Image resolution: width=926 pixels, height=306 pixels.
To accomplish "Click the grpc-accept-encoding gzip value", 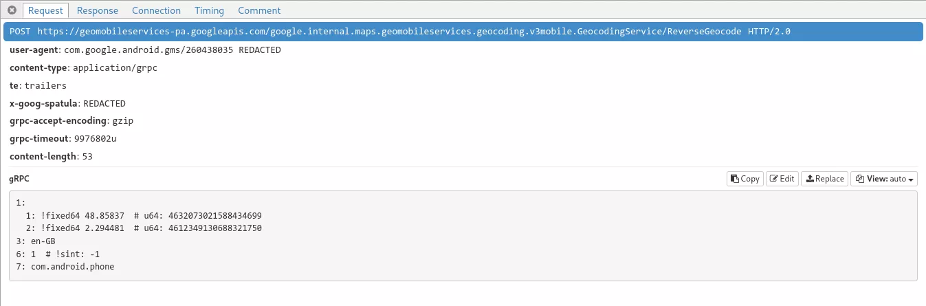I will click(x=122, y=121).
